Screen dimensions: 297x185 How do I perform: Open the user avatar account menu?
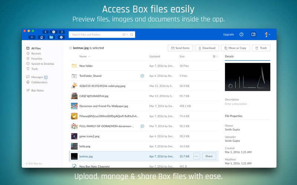click(x=267, y=34)
